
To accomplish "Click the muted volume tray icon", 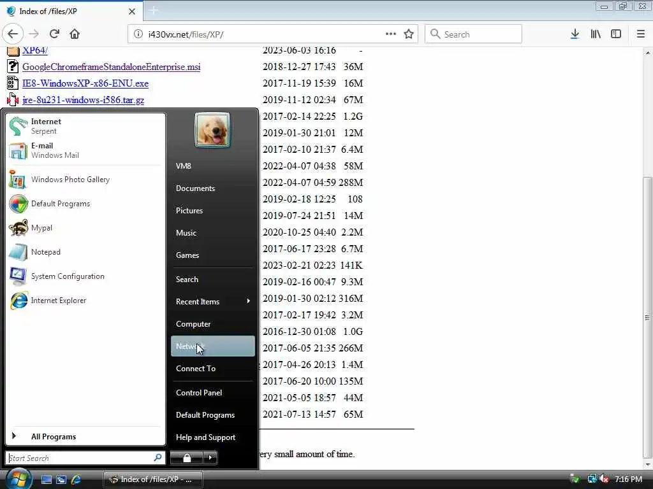I will [x=604, y=479].
